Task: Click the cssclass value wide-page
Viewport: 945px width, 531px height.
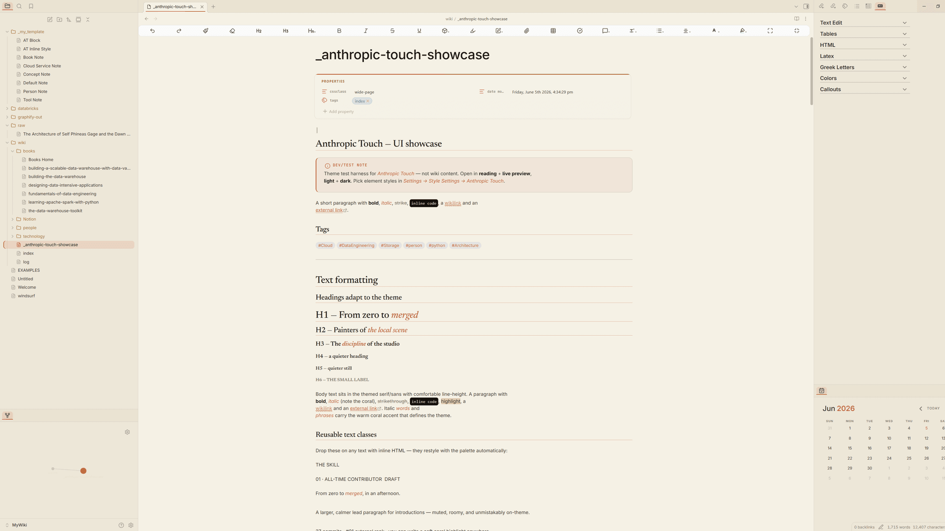Action: point(364,92)
